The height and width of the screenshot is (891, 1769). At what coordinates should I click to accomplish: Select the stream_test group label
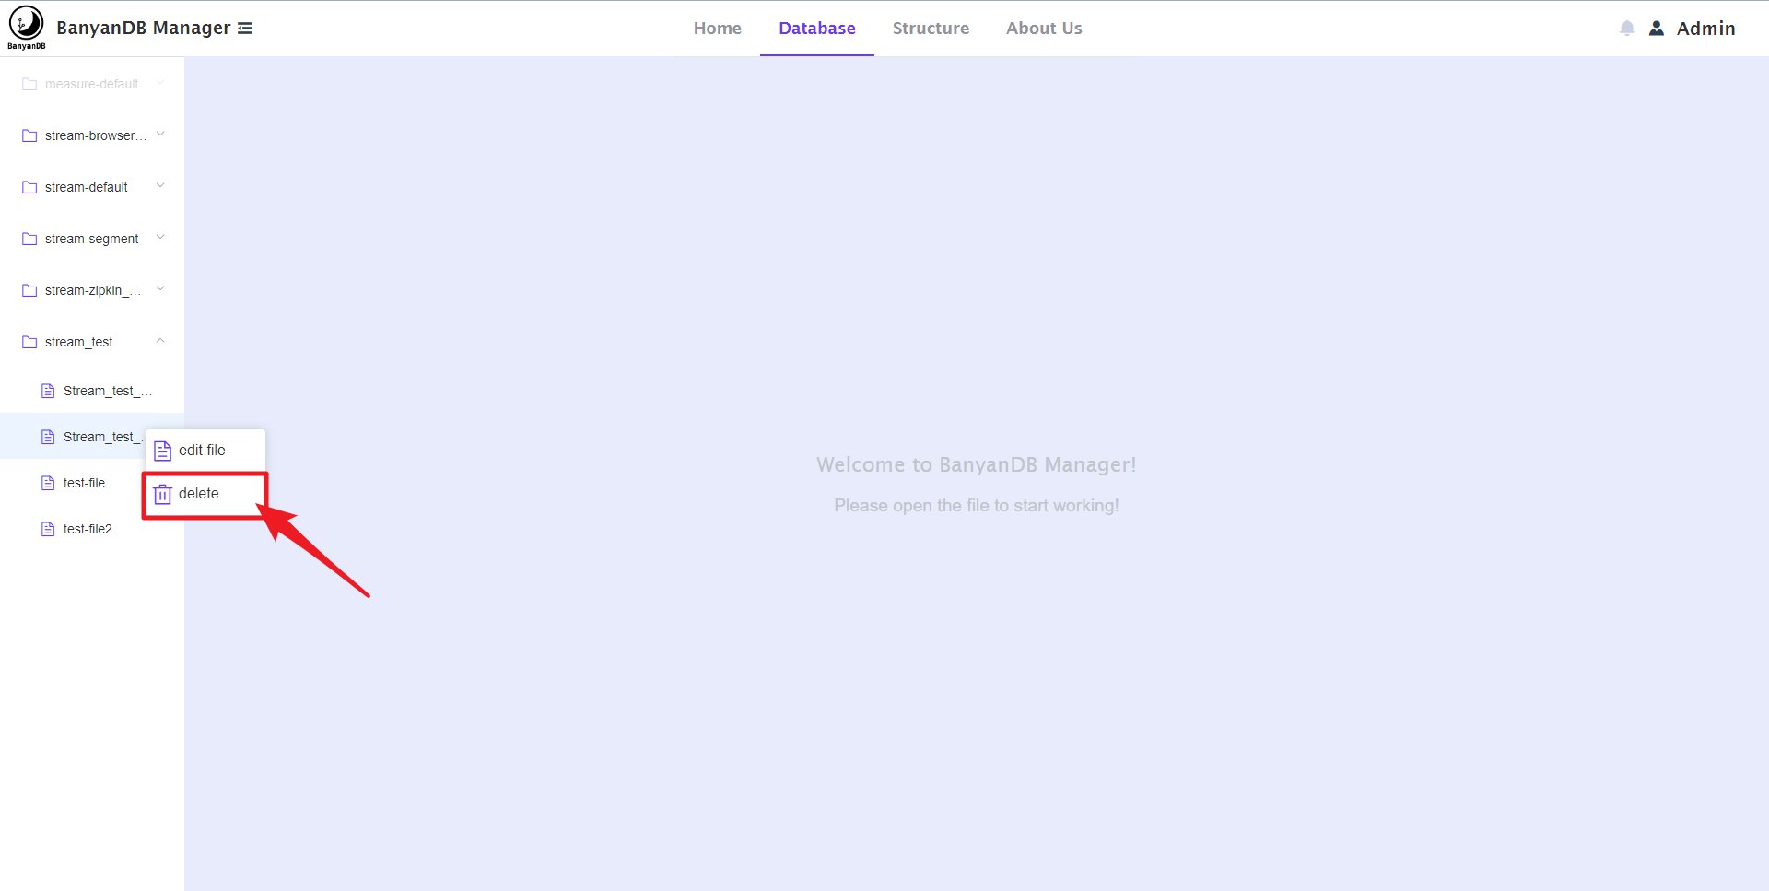(x=79, y=342)
